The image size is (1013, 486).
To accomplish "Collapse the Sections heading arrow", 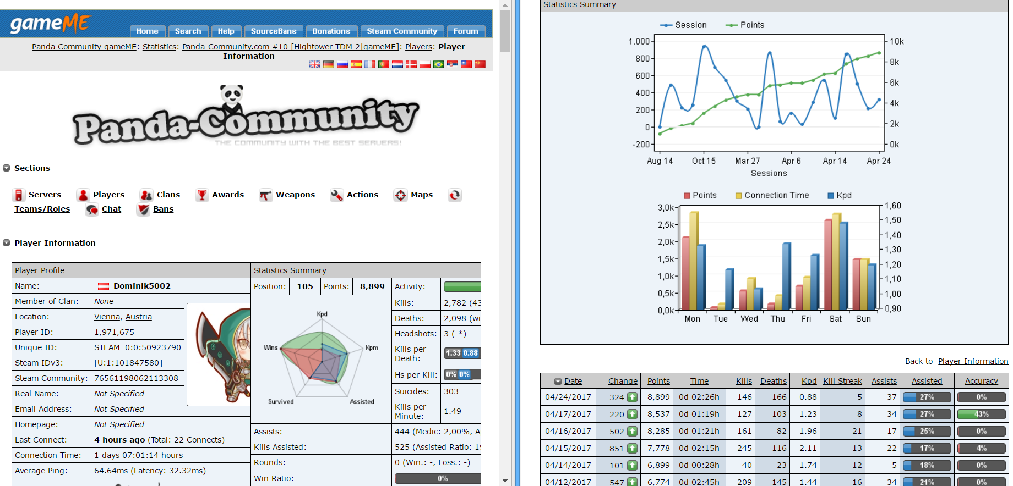I will 7,168.
